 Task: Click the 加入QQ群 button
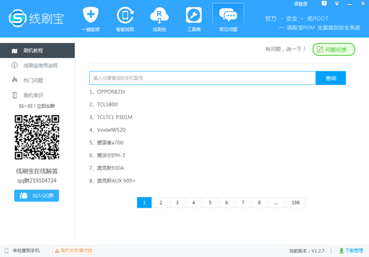pyautogui.click(x=36, y=196)
